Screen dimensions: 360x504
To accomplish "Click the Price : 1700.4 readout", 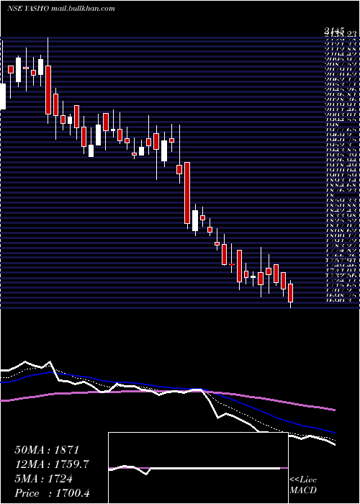I will 52,493.
